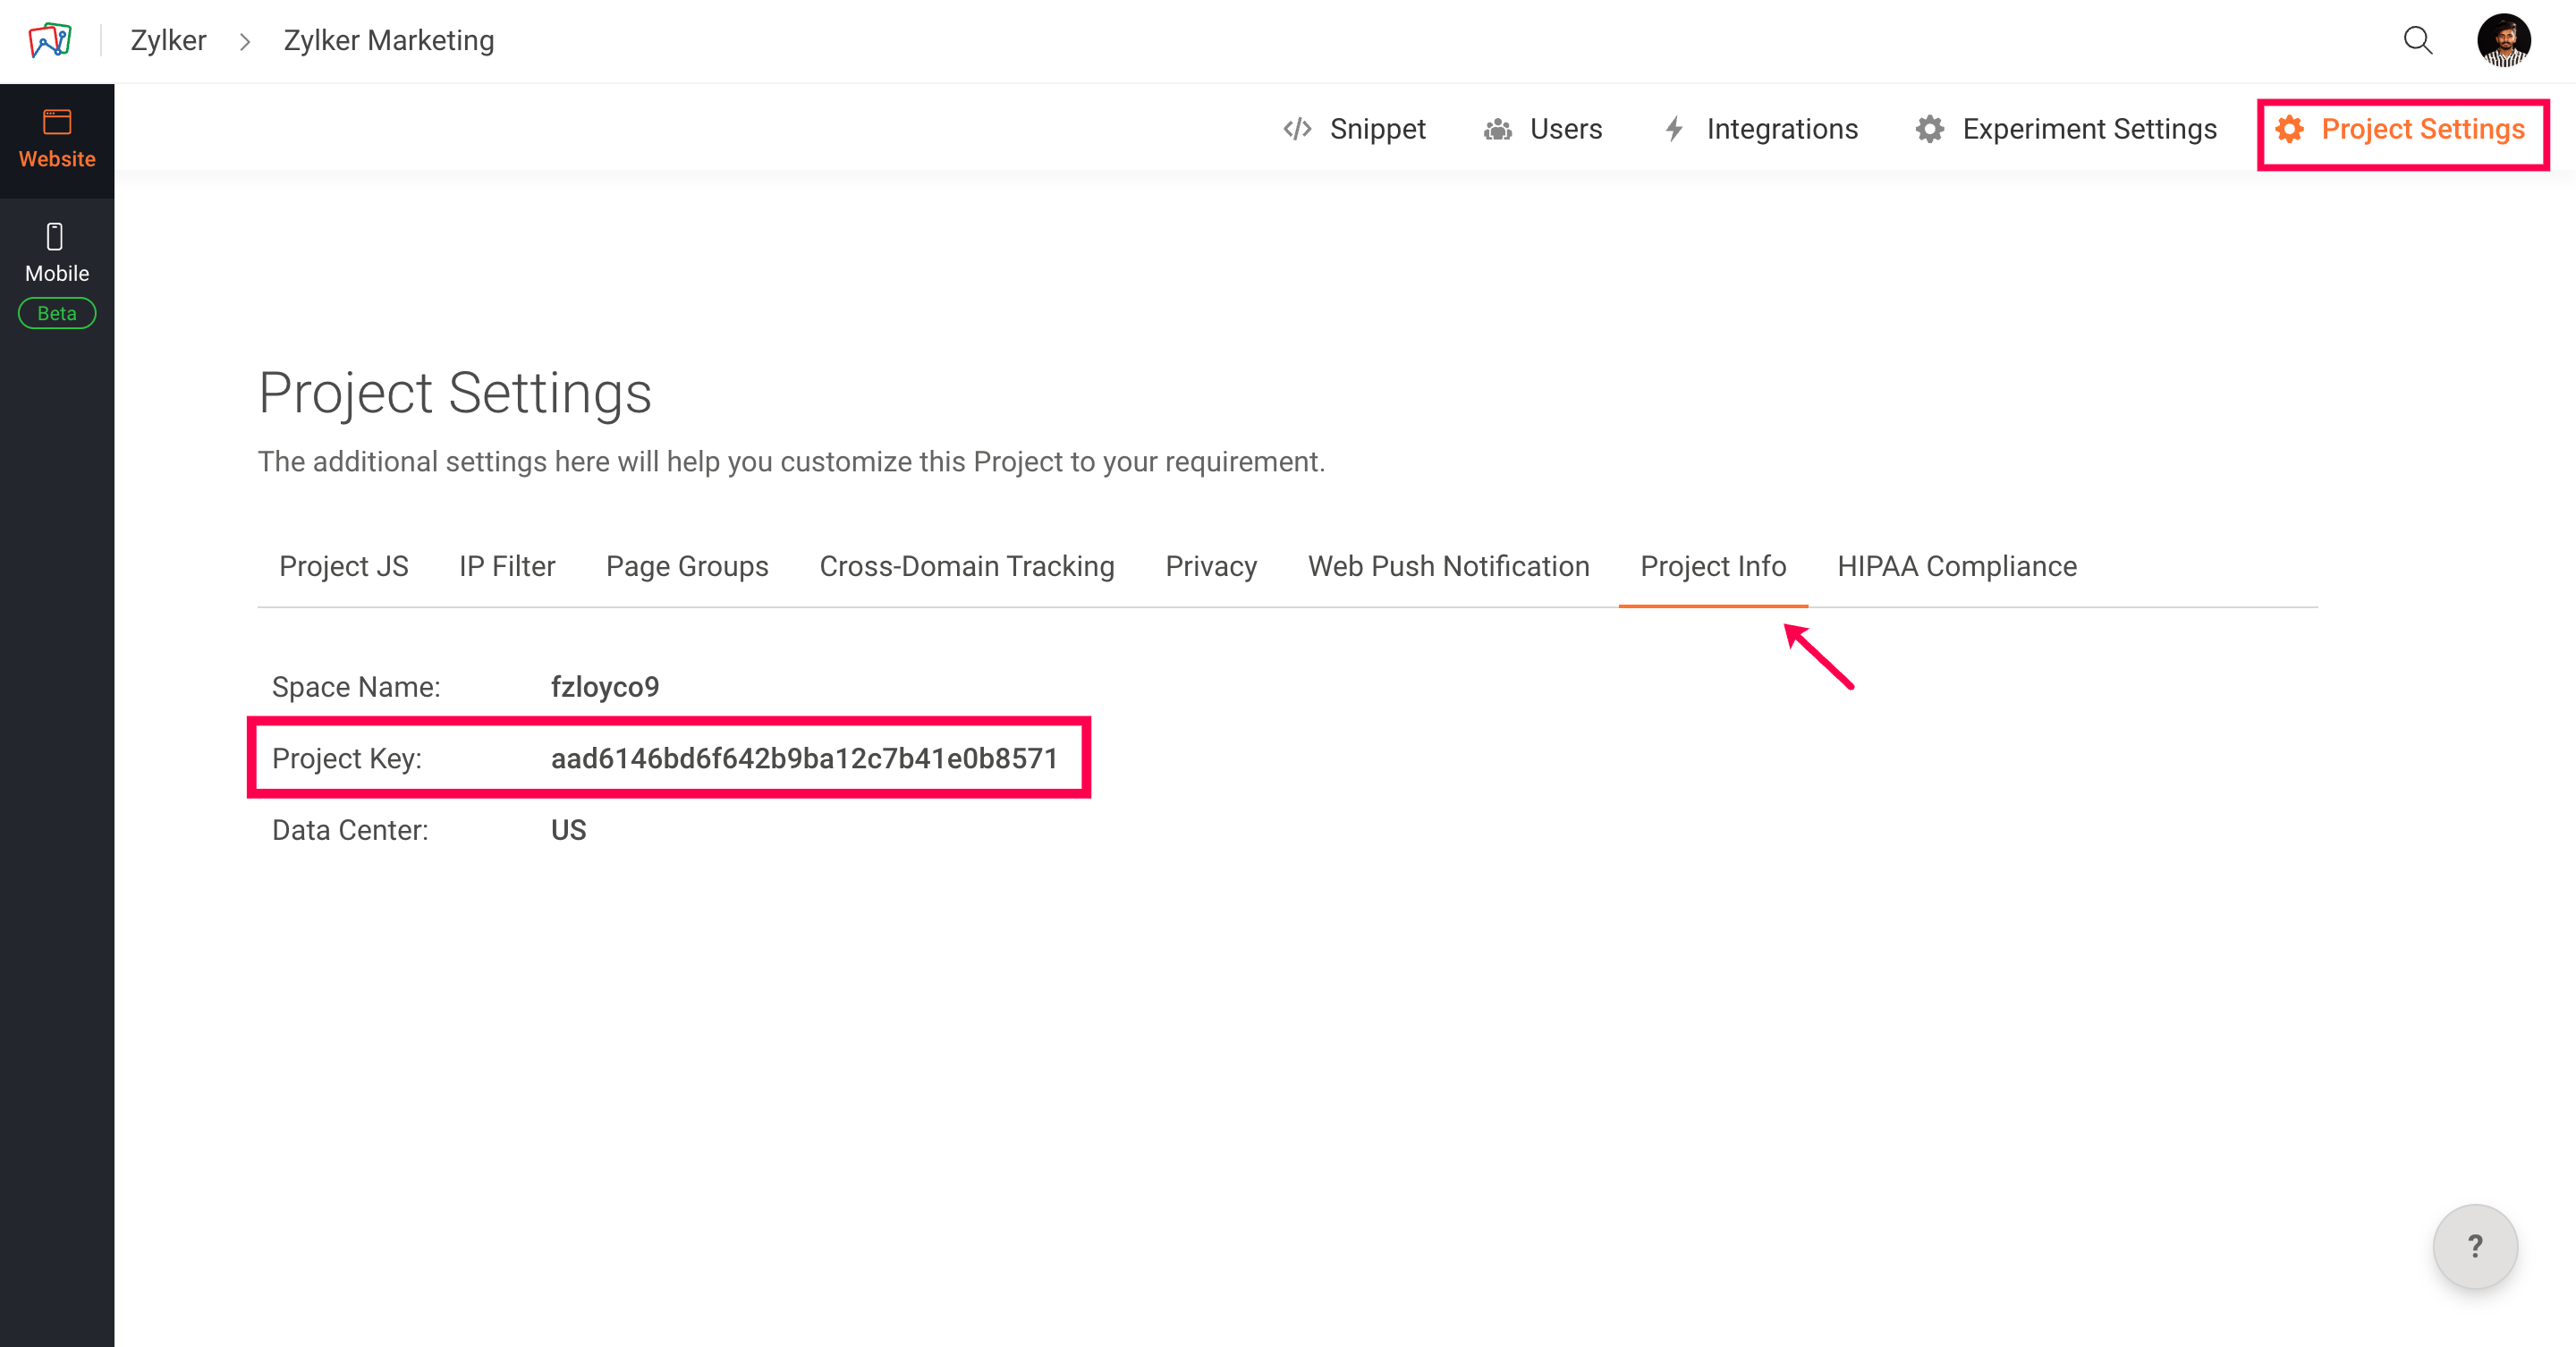Viewport: 2576px width, 1347px height.
Task: Click the Users people icon
Action: (x=1497, y=129)
